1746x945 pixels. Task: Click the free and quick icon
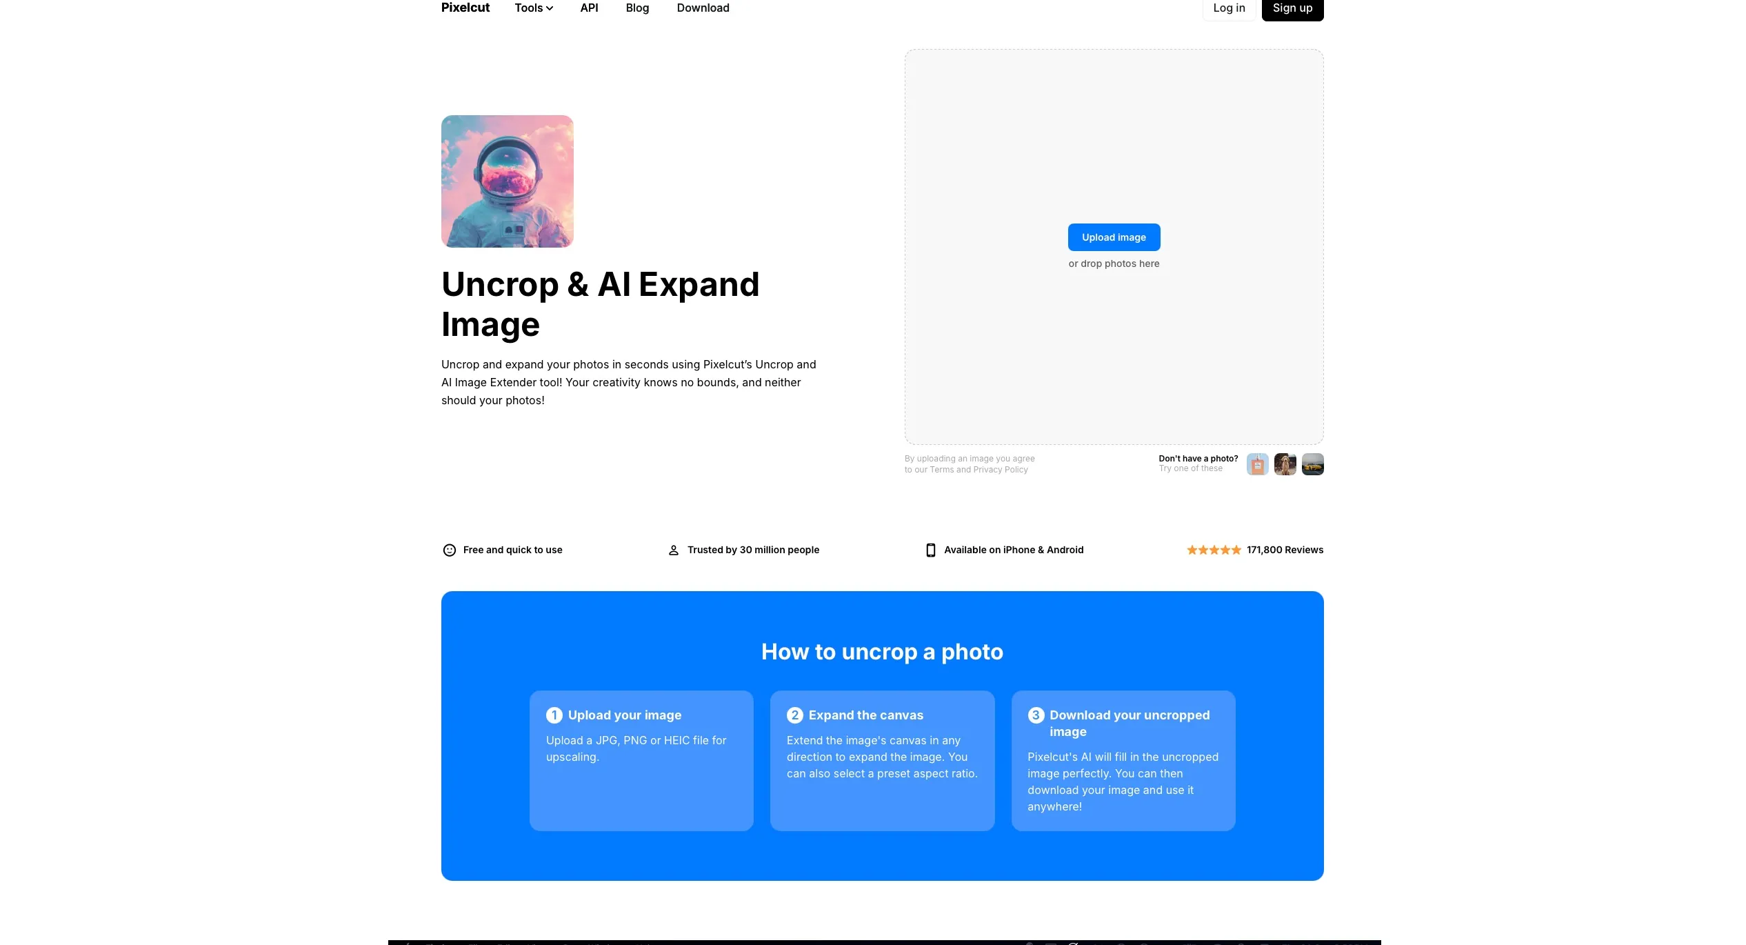[448, 549]
